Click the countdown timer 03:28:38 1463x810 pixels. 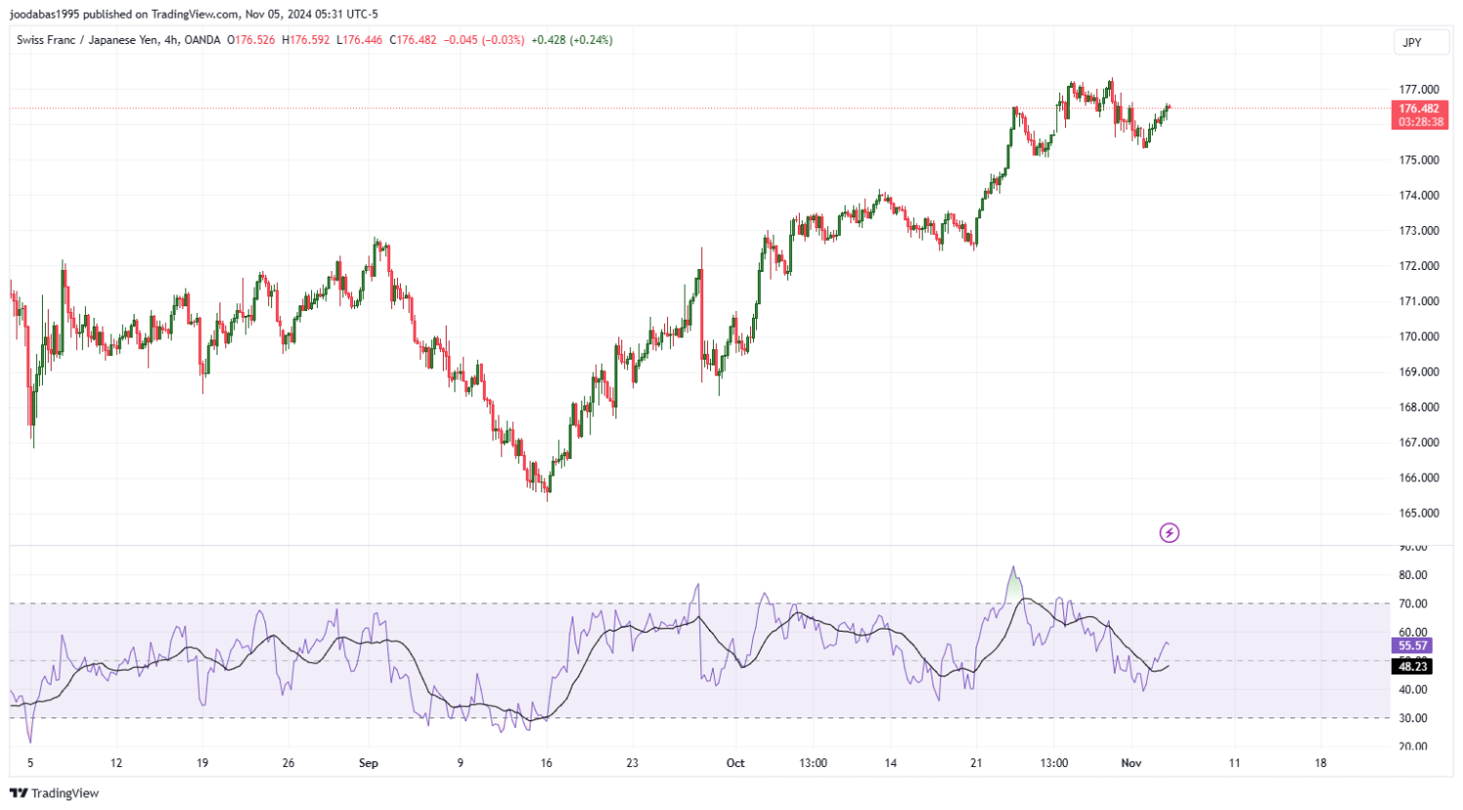click(1420, 122)
